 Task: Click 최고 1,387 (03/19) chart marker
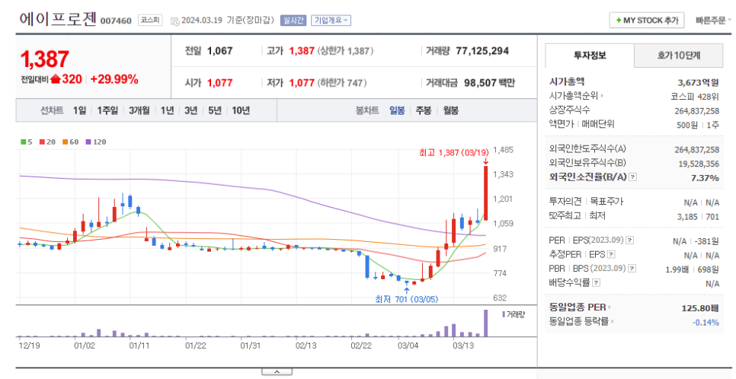(454, 153)
